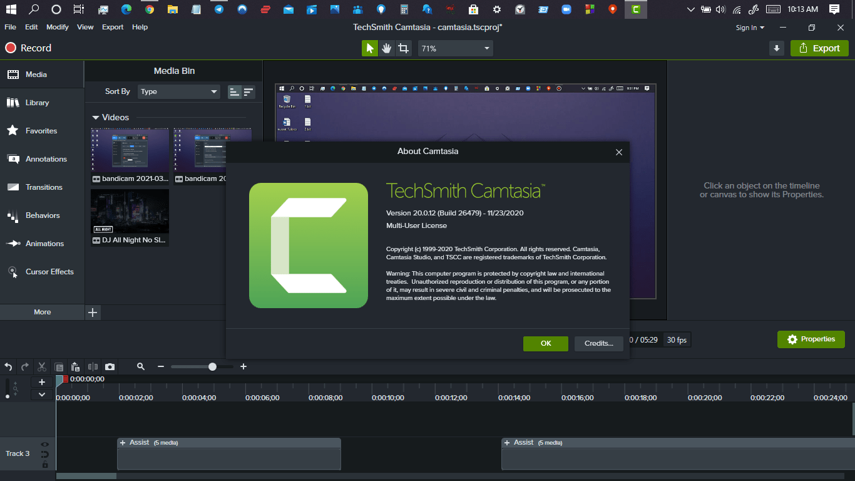This screenshot has height=481, width=855.
Task: Lock Track 3 with the padlock icon
Action: pyautogui.click(x=45, y=464)
